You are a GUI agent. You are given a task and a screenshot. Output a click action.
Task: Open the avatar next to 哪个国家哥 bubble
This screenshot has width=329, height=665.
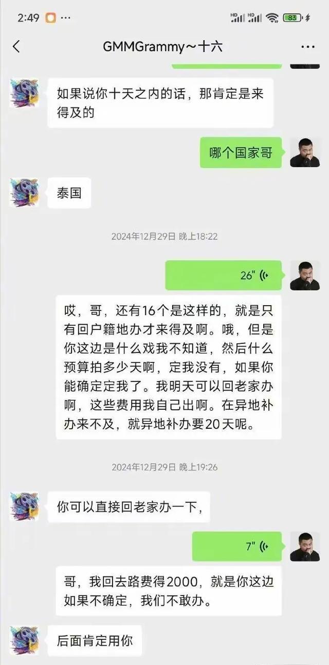[x=305, y=152]
